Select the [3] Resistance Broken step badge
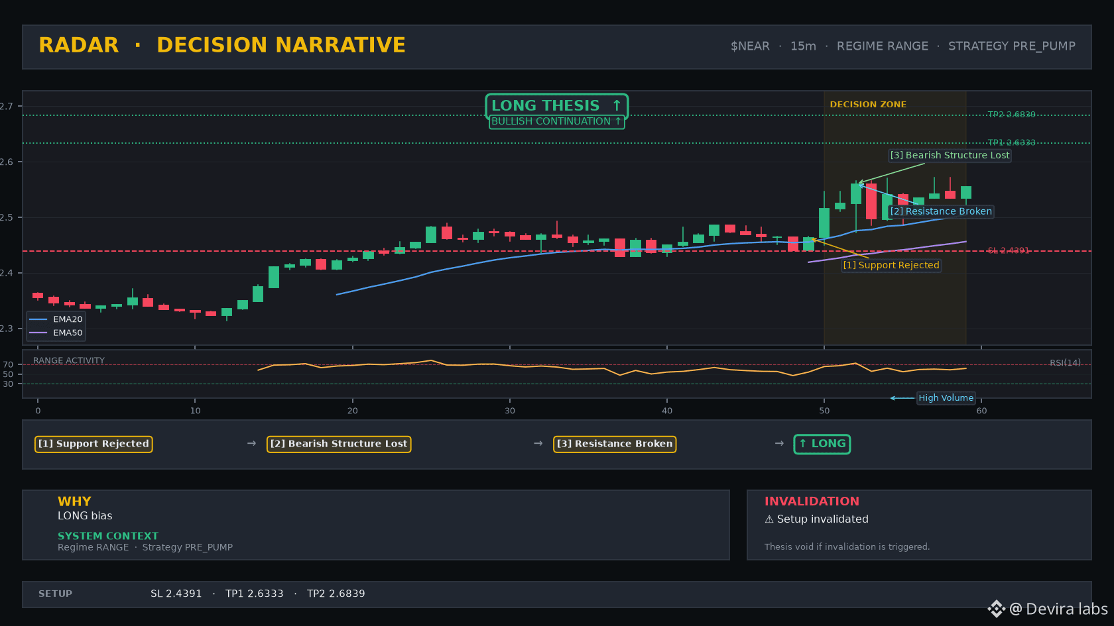The width and height of the screenshot is (1114, 626). (615, 444)
